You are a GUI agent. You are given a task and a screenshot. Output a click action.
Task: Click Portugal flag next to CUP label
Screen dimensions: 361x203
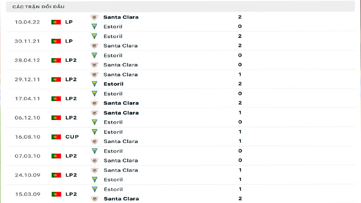click(56, 137)
